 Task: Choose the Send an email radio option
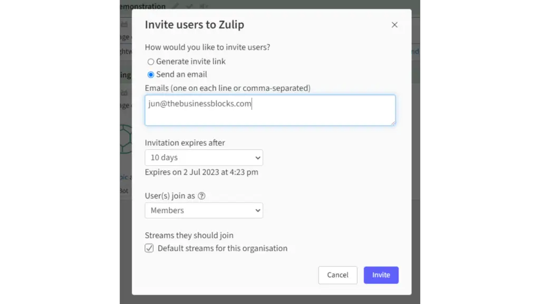coord(151,74)
